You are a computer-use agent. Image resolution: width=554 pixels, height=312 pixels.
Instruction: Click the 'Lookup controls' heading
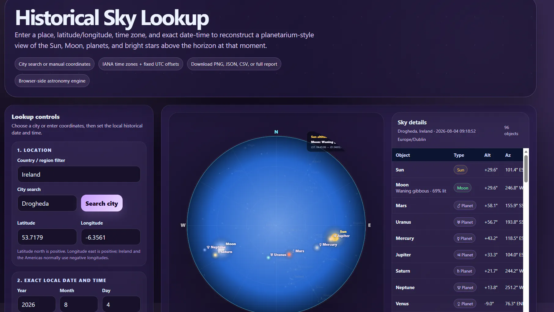coord(35,117)
